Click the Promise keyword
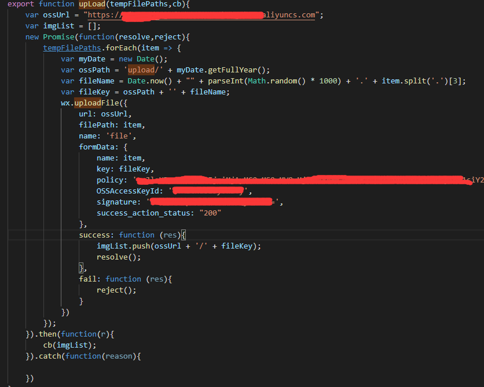Screen dimensions: 484x387 58,37
